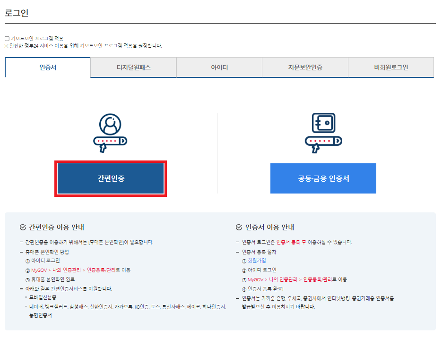Switch to the 비회원로그인 tab

391,67
